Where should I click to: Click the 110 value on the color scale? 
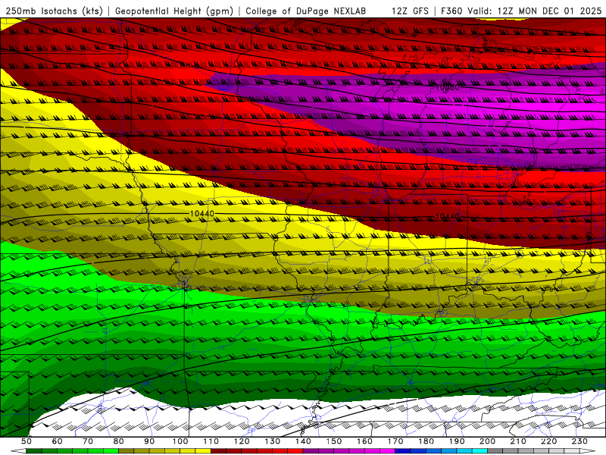pos(211,441)
